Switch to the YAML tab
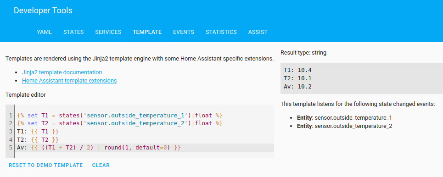Viewport: 443px width, 177px height. click(45, 32)
